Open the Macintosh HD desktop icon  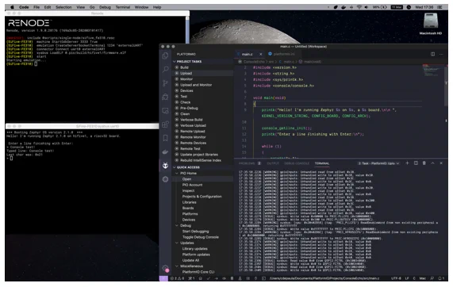coord(431,24)
